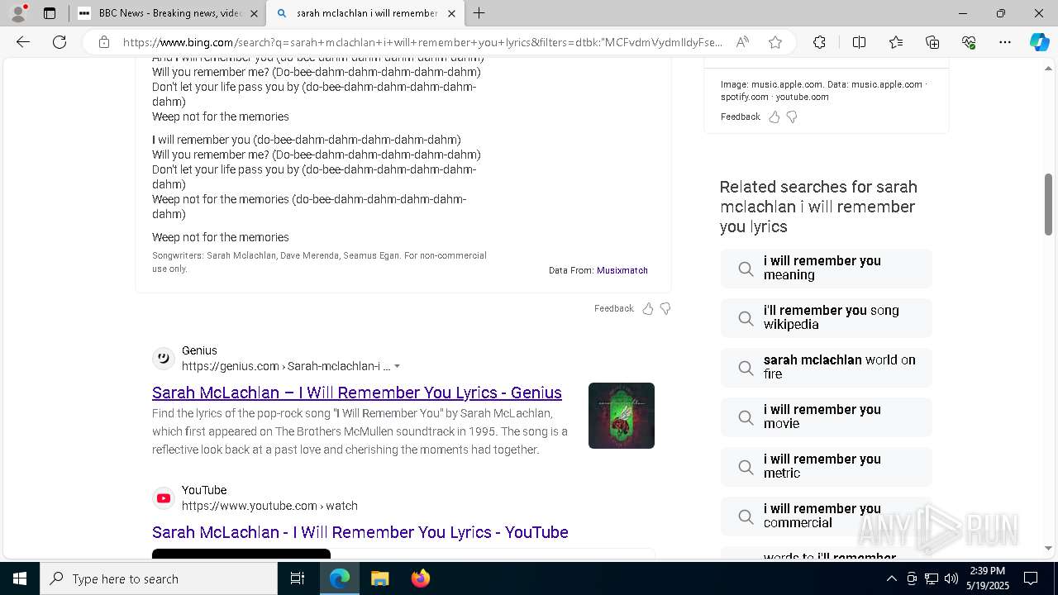Open Firefox from the taskbar

(x=420, y=578)
